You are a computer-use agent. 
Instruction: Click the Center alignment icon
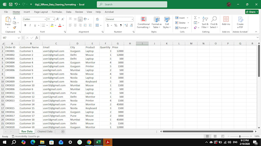pos(75,25)
